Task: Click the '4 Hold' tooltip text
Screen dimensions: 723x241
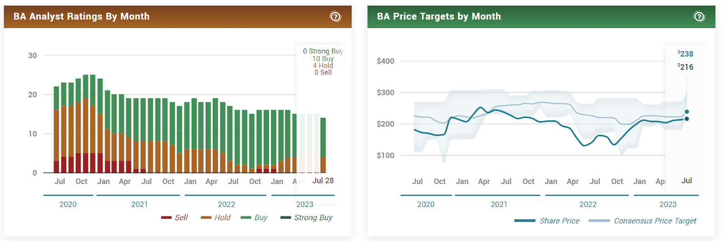Action: tap(323, 65)
